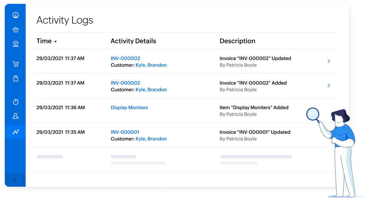Open the Accountant user-star icon

click(16, 116)
